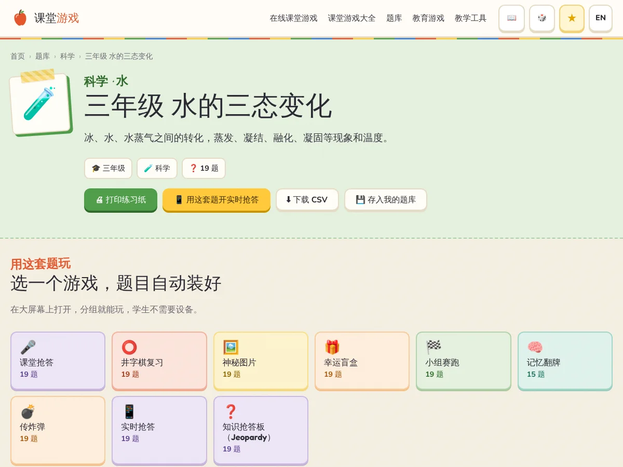Click the 神秘图片 card title
Viewport: 623px width, 467px height.
[x=239, y=363]
